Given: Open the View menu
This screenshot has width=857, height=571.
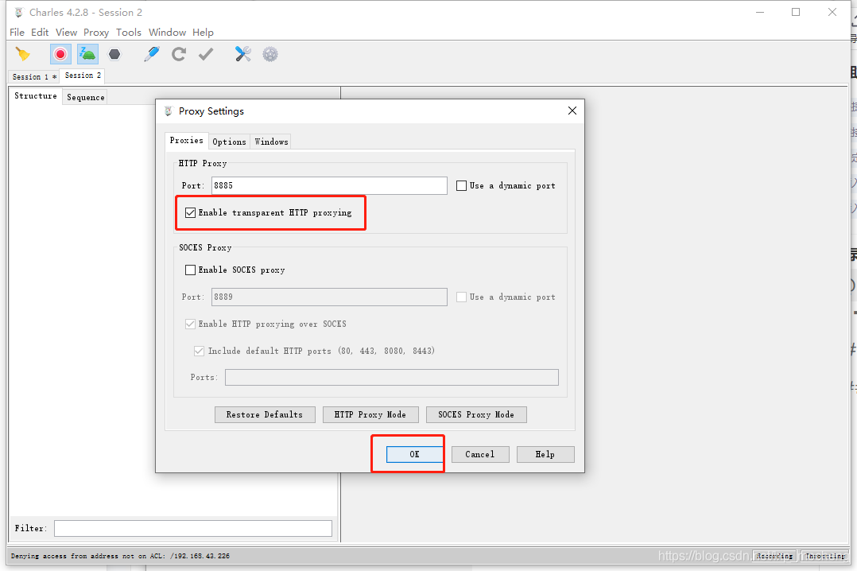Looking at the screenshot, I should click(66, 33).
